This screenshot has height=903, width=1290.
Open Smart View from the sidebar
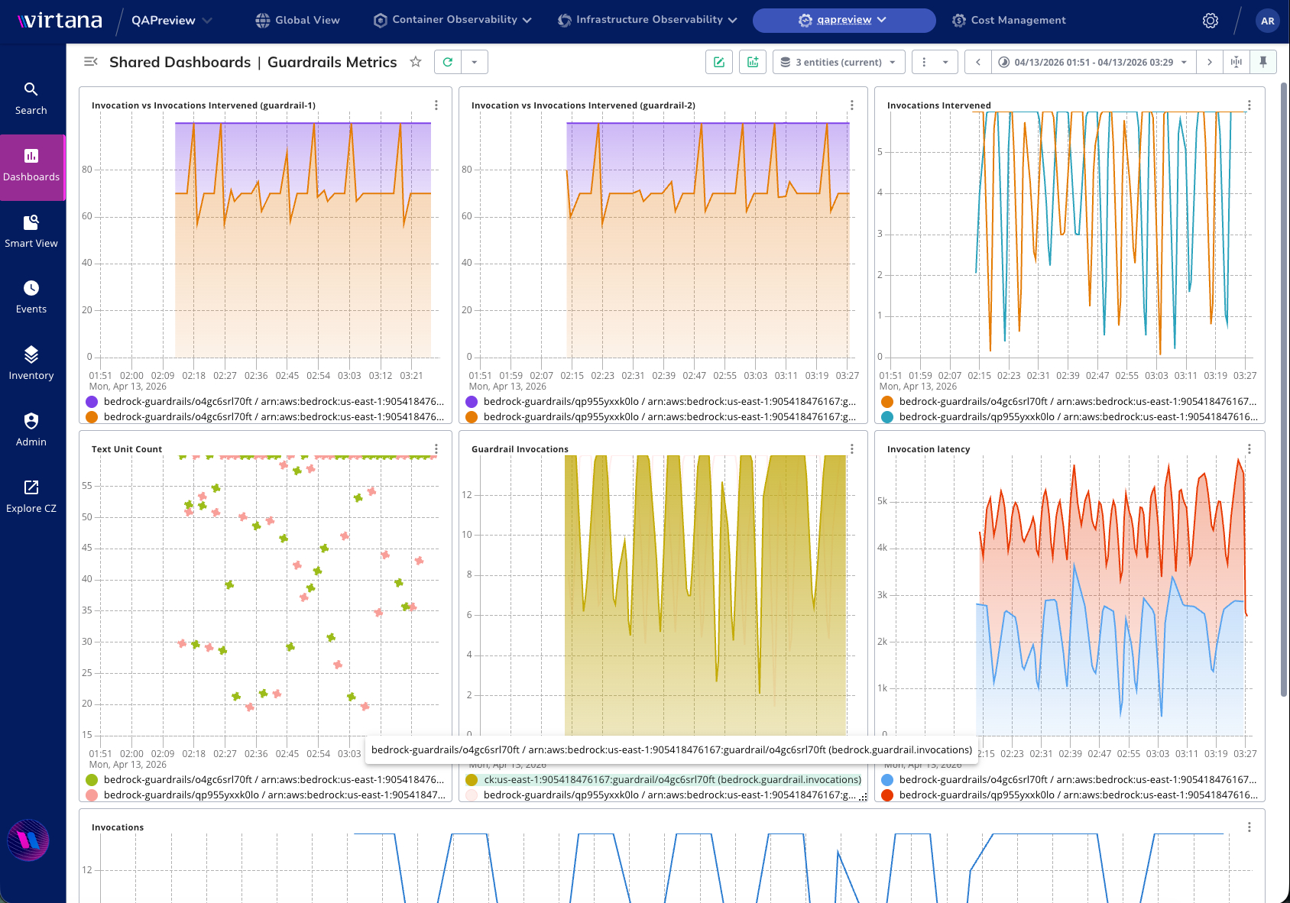pyautogui.click(x=31, y=231)
